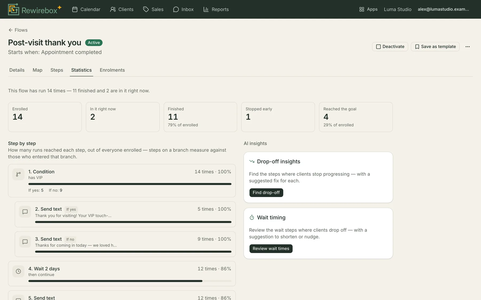Click 'If no' tag on step 3
481x300 pixels.
click(70, 239)
